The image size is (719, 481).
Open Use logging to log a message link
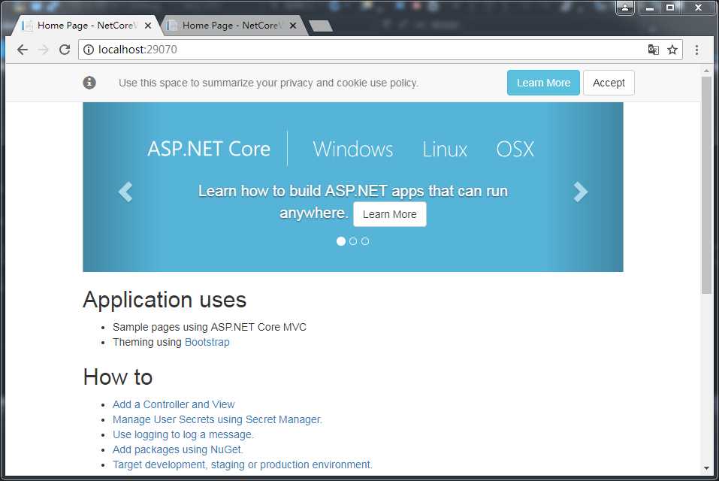pos(183,434)
